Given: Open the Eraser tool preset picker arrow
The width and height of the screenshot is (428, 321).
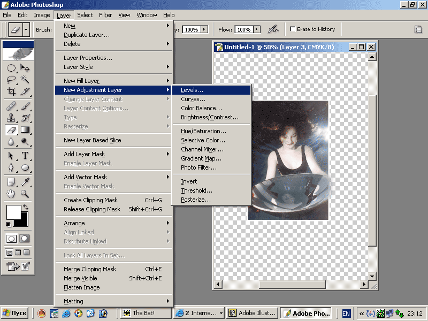Looking at the screenshot, I should (26, 29).
